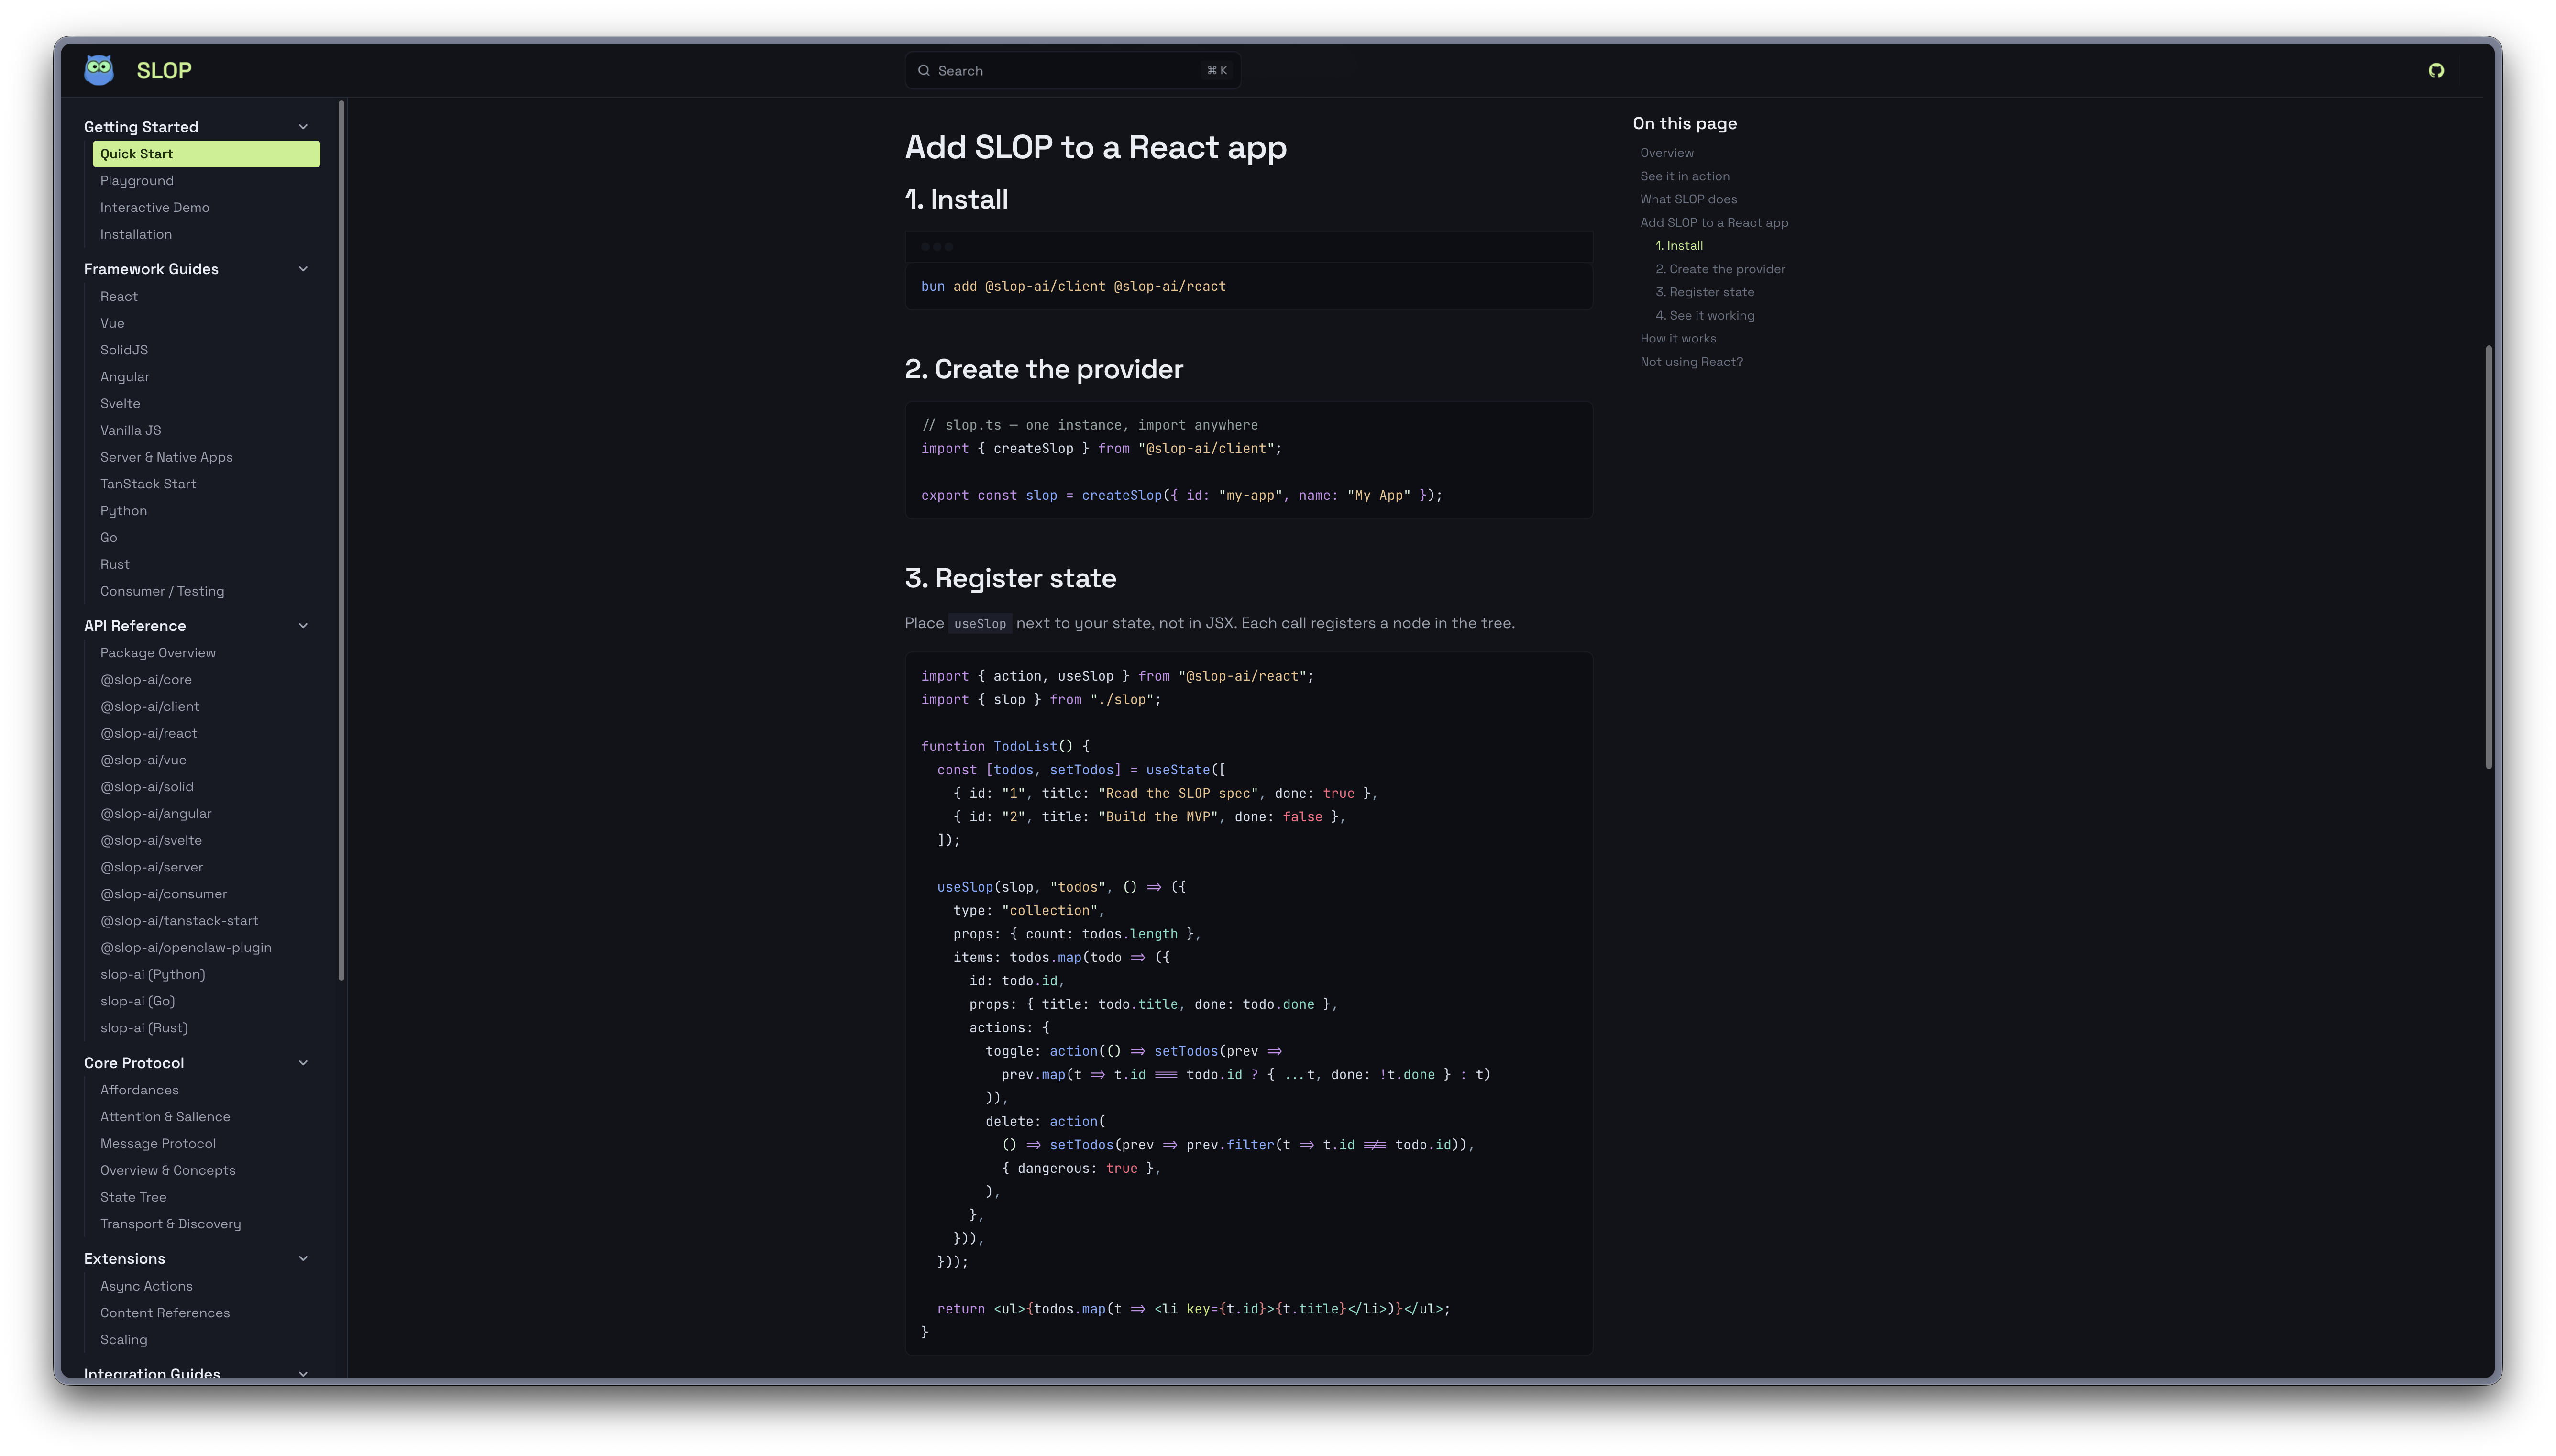Open the Installation page

pyautogui.click(x=136, y=235)
